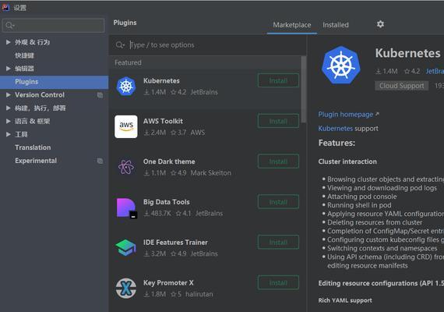Install the AWS Toolkit plugin

pyautogui.click(x=278, y=121)
